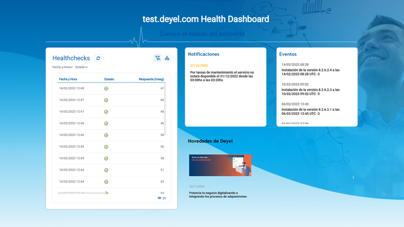Refresh the Healthchecks list

(x=98, y=58)
